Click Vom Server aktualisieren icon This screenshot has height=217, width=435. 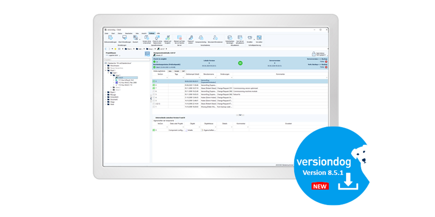click(240, 38)
